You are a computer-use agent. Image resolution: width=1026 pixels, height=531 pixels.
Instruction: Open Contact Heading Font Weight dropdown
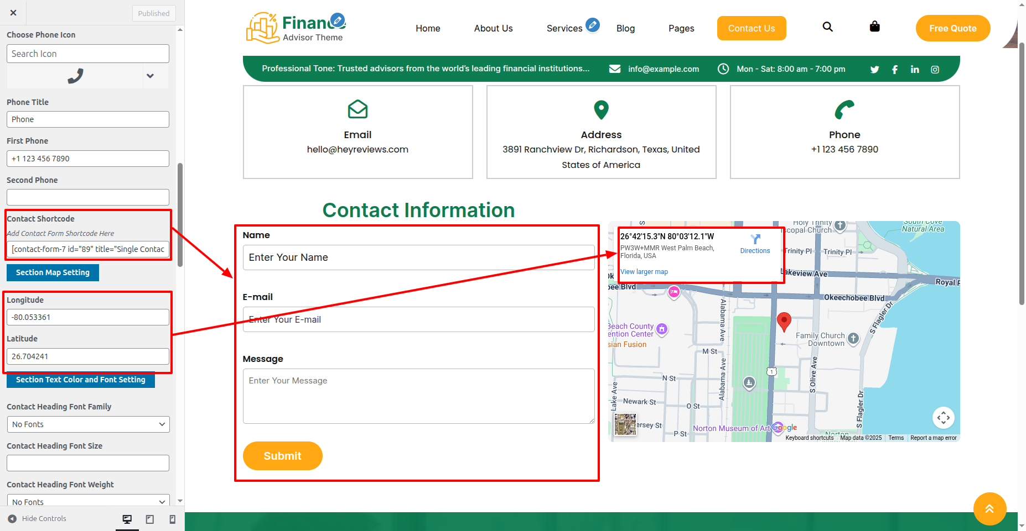88,501
